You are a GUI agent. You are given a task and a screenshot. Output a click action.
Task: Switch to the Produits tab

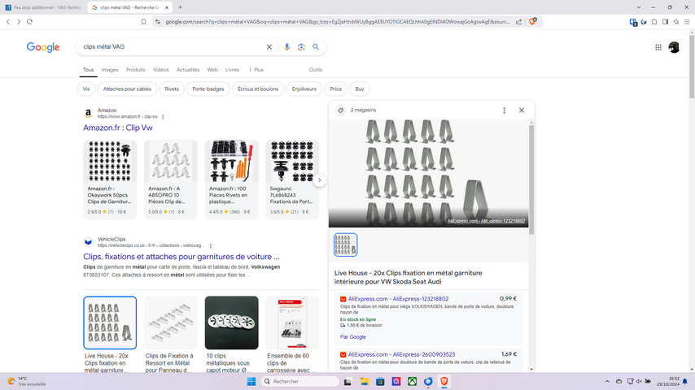pos(136,70)
